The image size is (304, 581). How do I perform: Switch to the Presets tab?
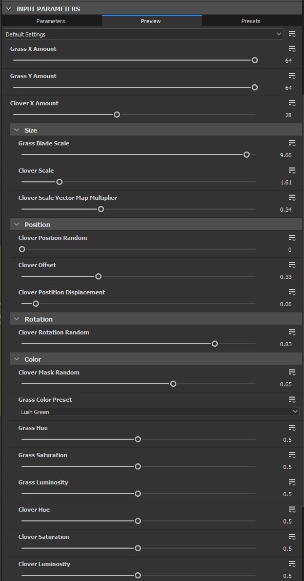click(x=251, y=21)
